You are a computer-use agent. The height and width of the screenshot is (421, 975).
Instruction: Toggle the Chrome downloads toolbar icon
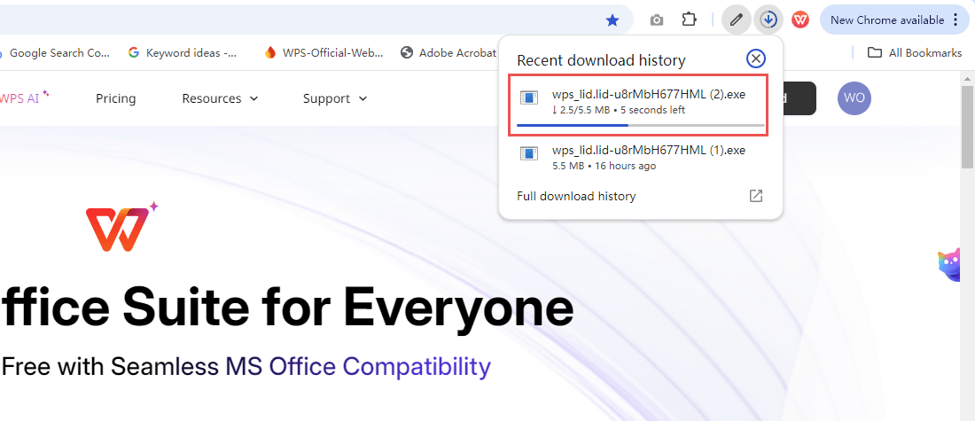click(768, 20)
